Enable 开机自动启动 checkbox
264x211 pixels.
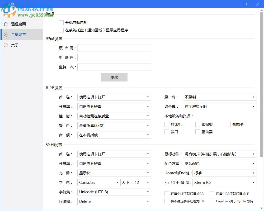[x=61, y=23]
